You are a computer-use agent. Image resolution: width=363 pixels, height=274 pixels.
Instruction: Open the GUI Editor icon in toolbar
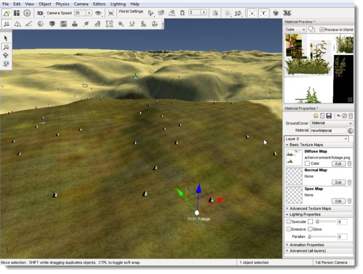tap(17, 12)
